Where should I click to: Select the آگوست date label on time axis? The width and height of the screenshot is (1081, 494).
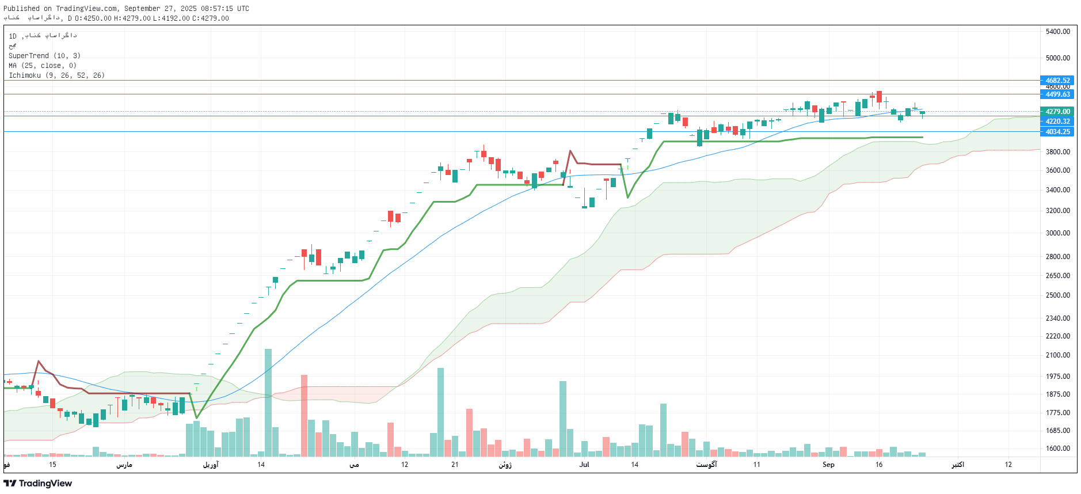click(706, 465)
